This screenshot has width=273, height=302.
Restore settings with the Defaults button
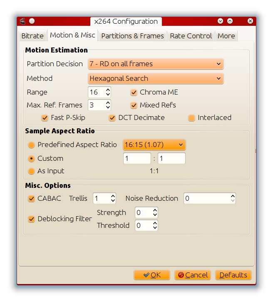233,275
